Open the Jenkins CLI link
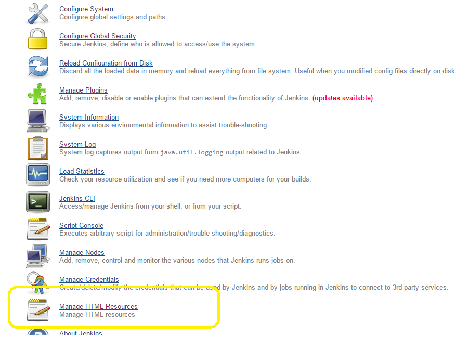This screenshot has width=469, height=337. point(77,198)
